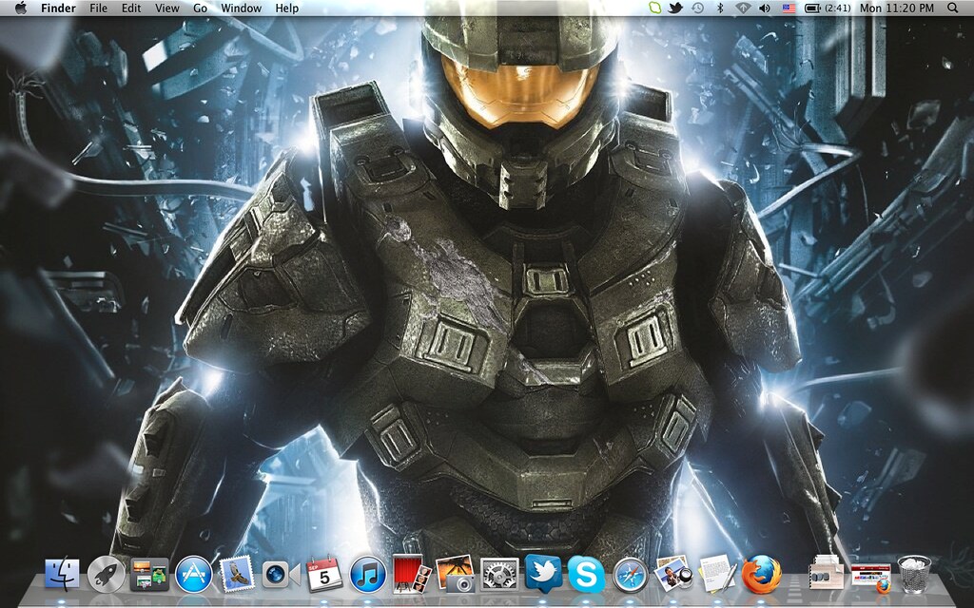The height and width of the screenshot is (608, 974).
Task: Launch iTunes from the dock
Action: click(368, 574)
